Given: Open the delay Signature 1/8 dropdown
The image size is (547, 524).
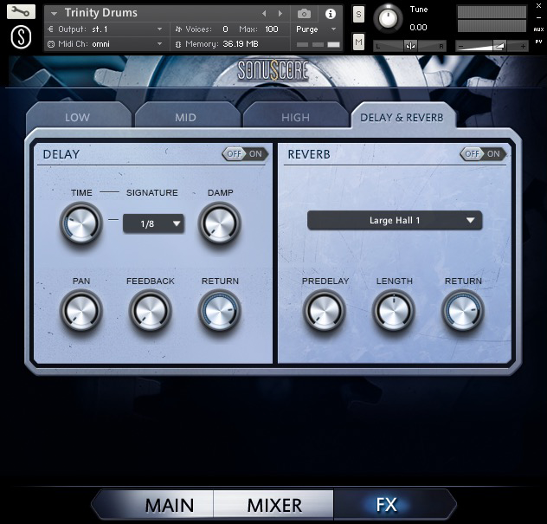Looking at the screenshot, I should [153, 223].
